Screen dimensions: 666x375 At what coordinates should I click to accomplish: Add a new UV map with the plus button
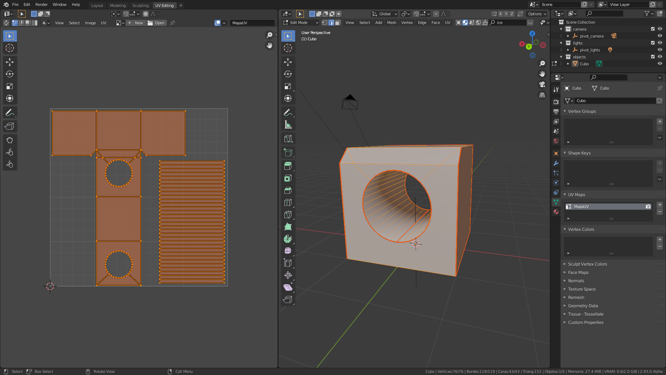660,205
